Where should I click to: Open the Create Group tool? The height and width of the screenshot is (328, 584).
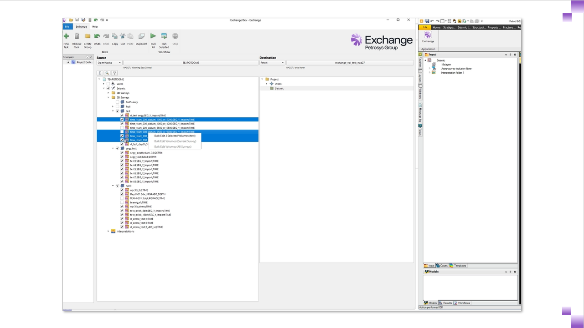[x=87, y=37]
